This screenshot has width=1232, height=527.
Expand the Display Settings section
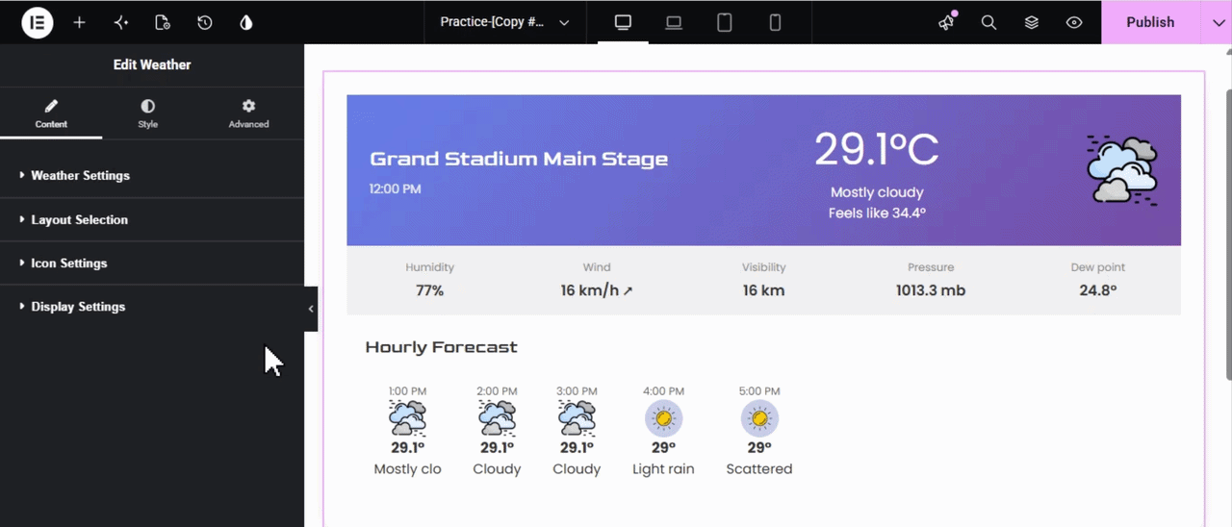coord(152,307)
